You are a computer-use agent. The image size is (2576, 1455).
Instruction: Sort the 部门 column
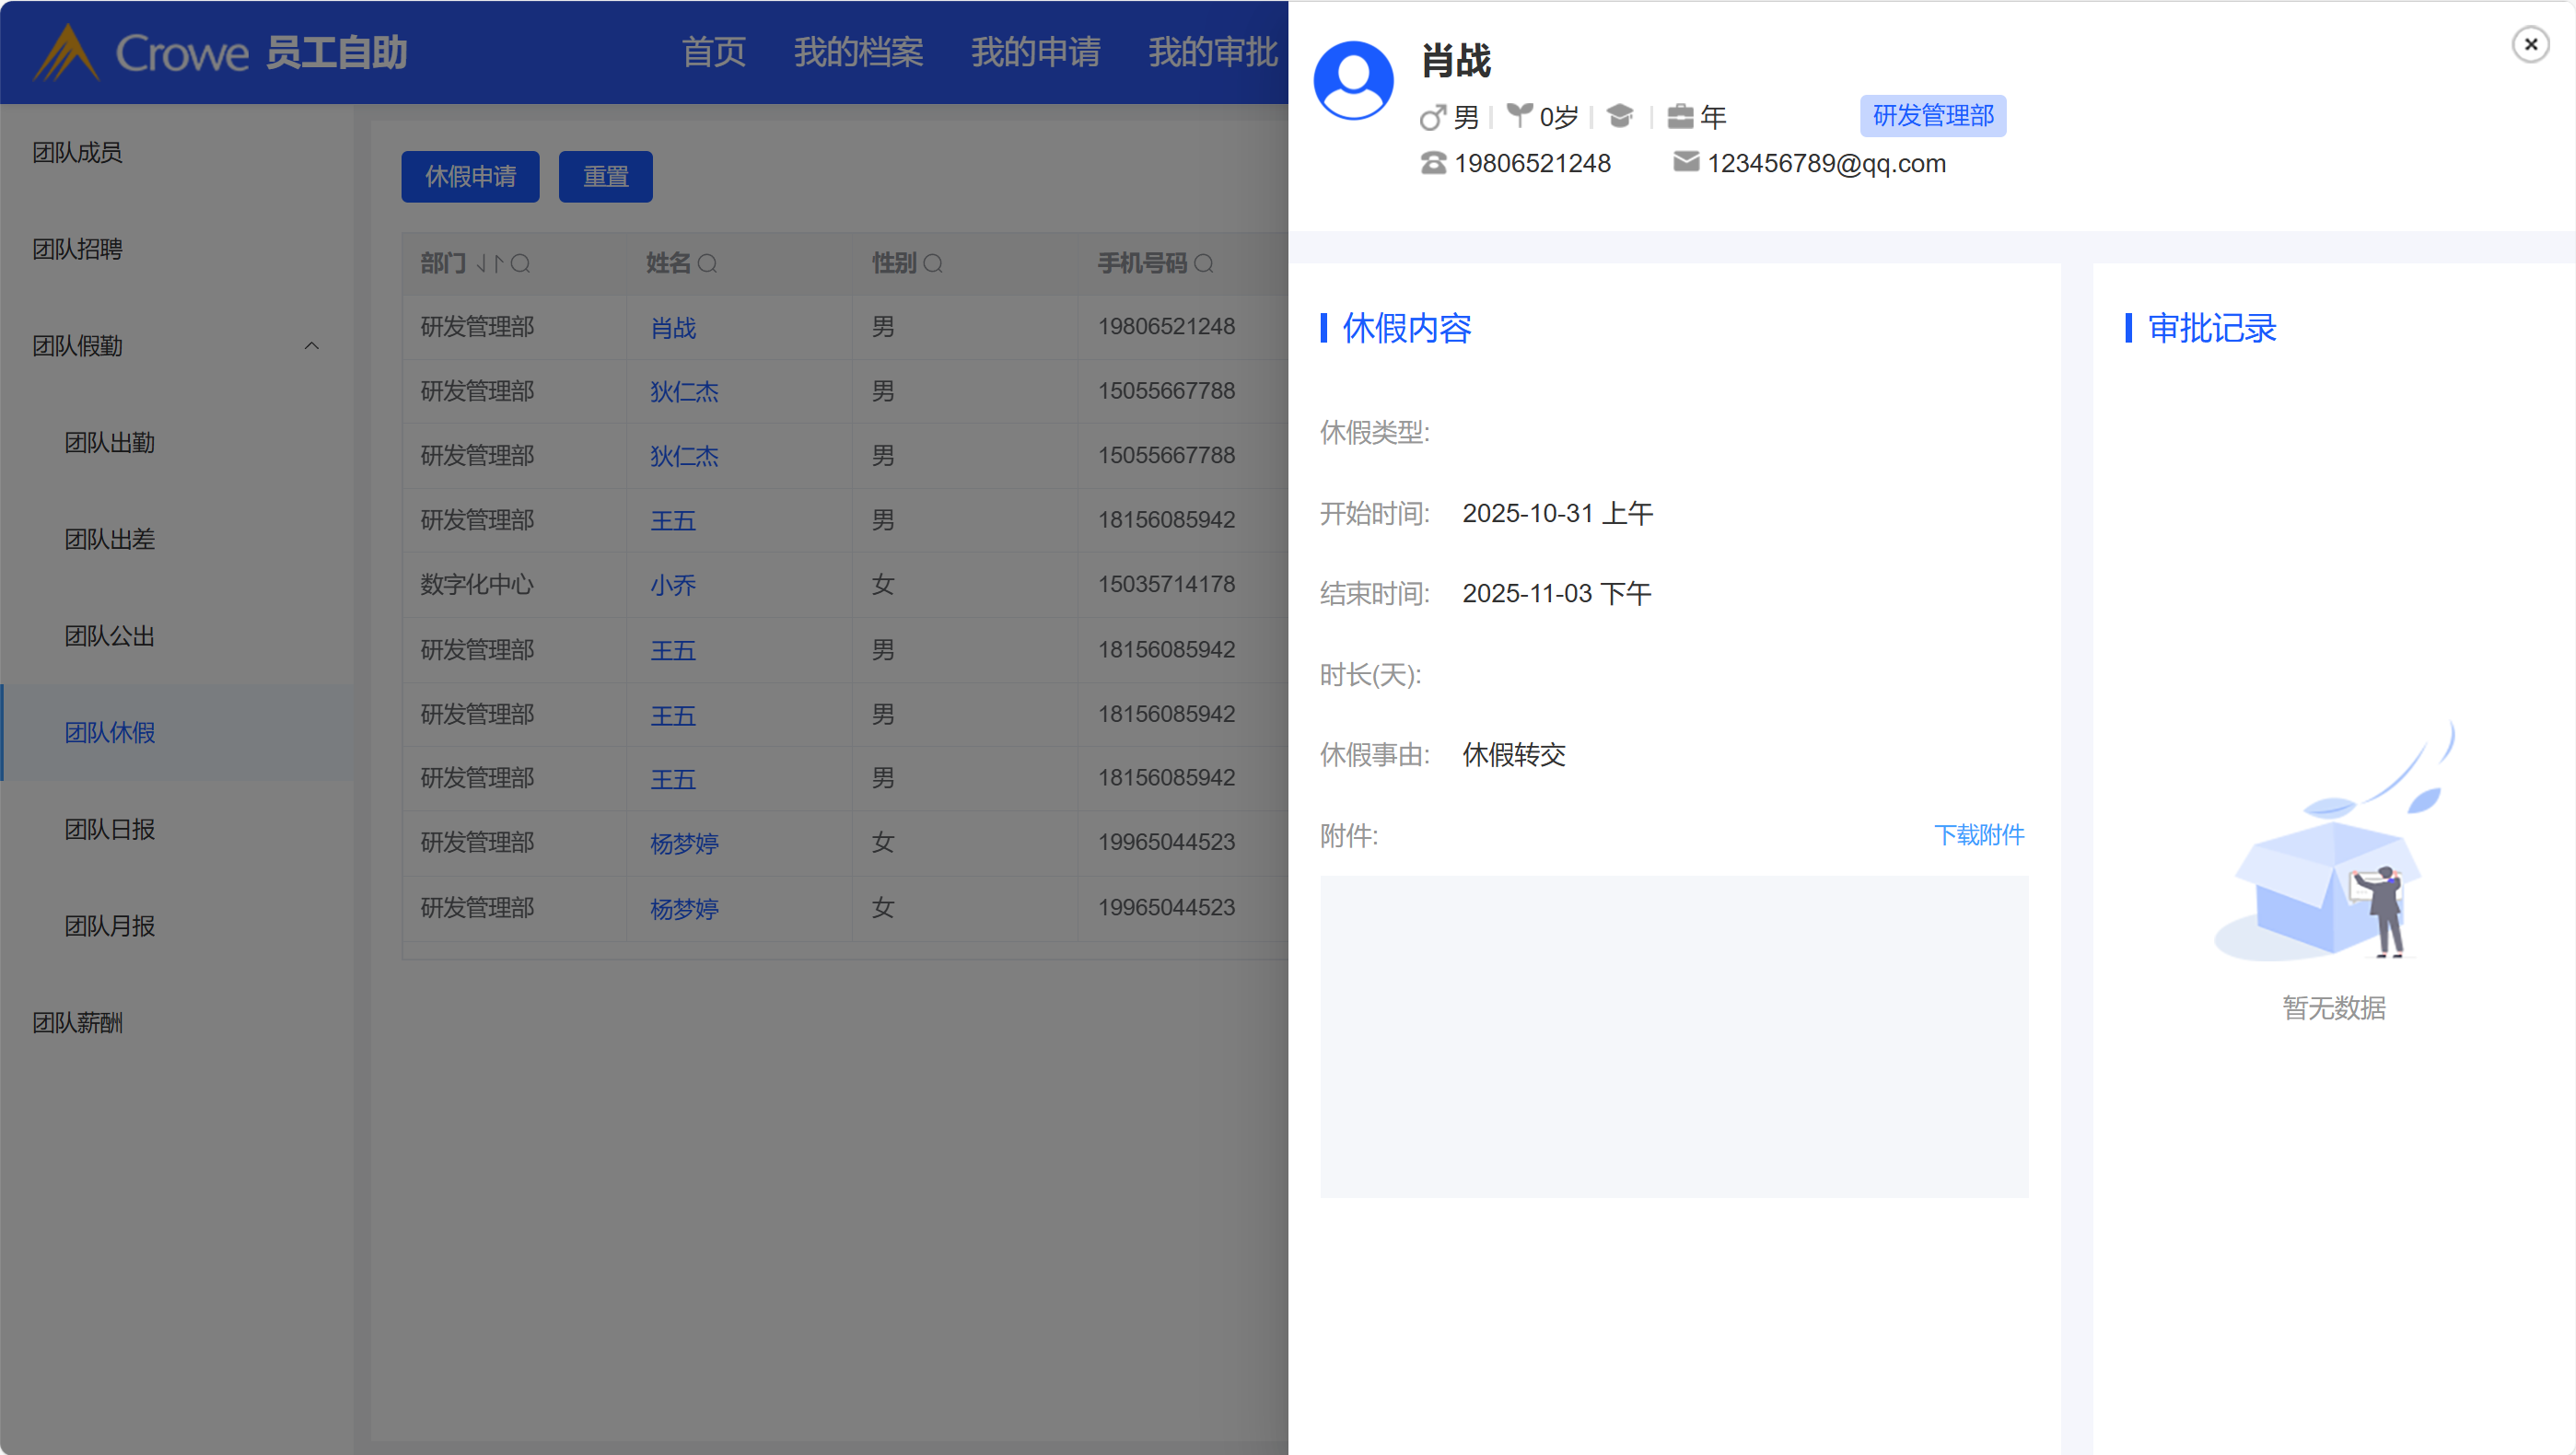(490, 264)
